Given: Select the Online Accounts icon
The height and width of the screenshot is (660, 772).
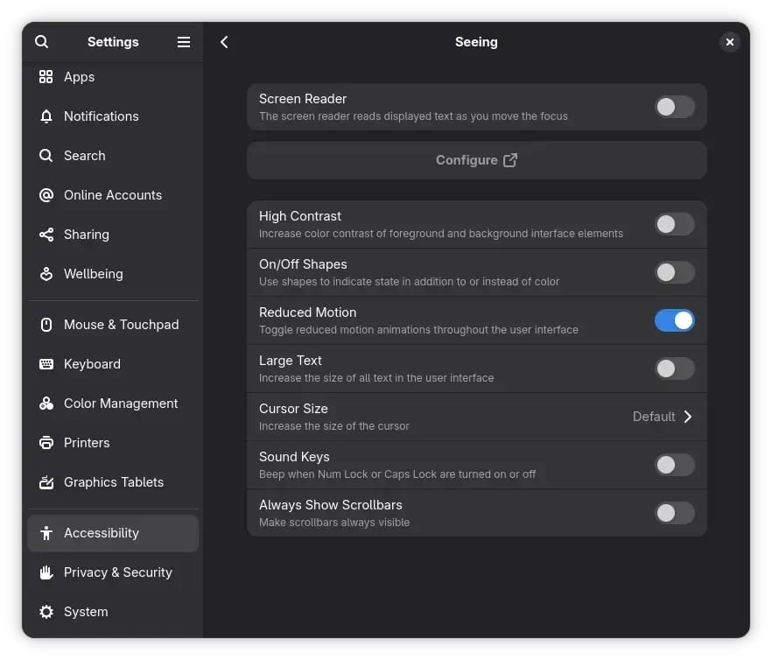Looking at the screenshot, I should point(46,195).
